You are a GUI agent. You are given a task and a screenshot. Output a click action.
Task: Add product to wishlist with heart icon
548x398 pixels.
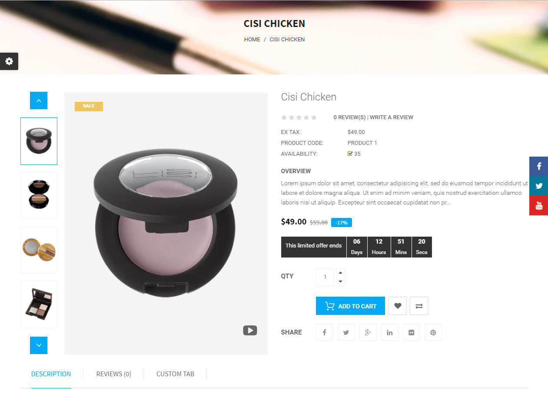click(x=398, y=306)
